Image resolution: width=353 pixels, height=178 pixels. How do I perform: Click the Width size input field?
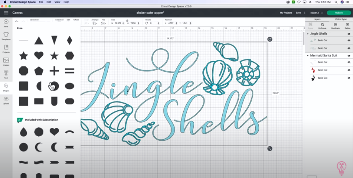click(118, 23)
